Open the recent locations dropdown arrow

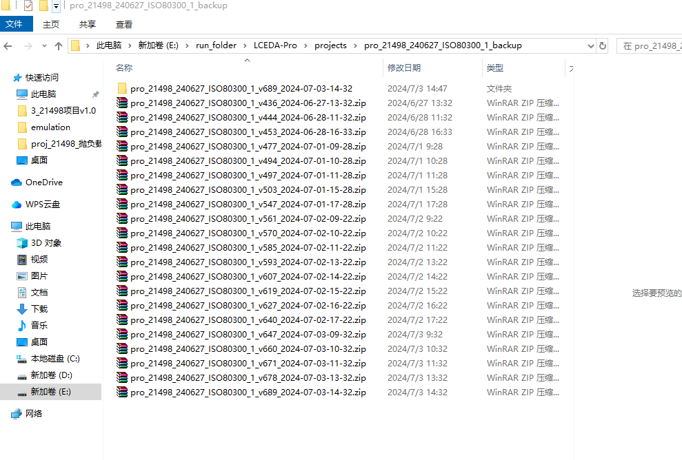pyautogui.click(x=44, y=46)
